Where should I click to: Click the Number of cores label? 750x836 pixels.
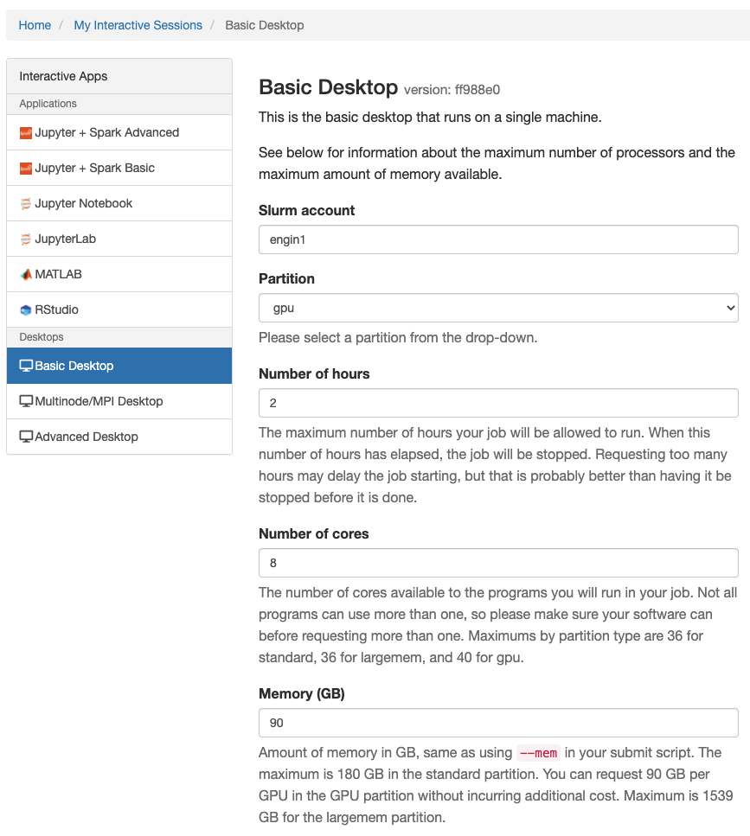(x=314, y=533)
